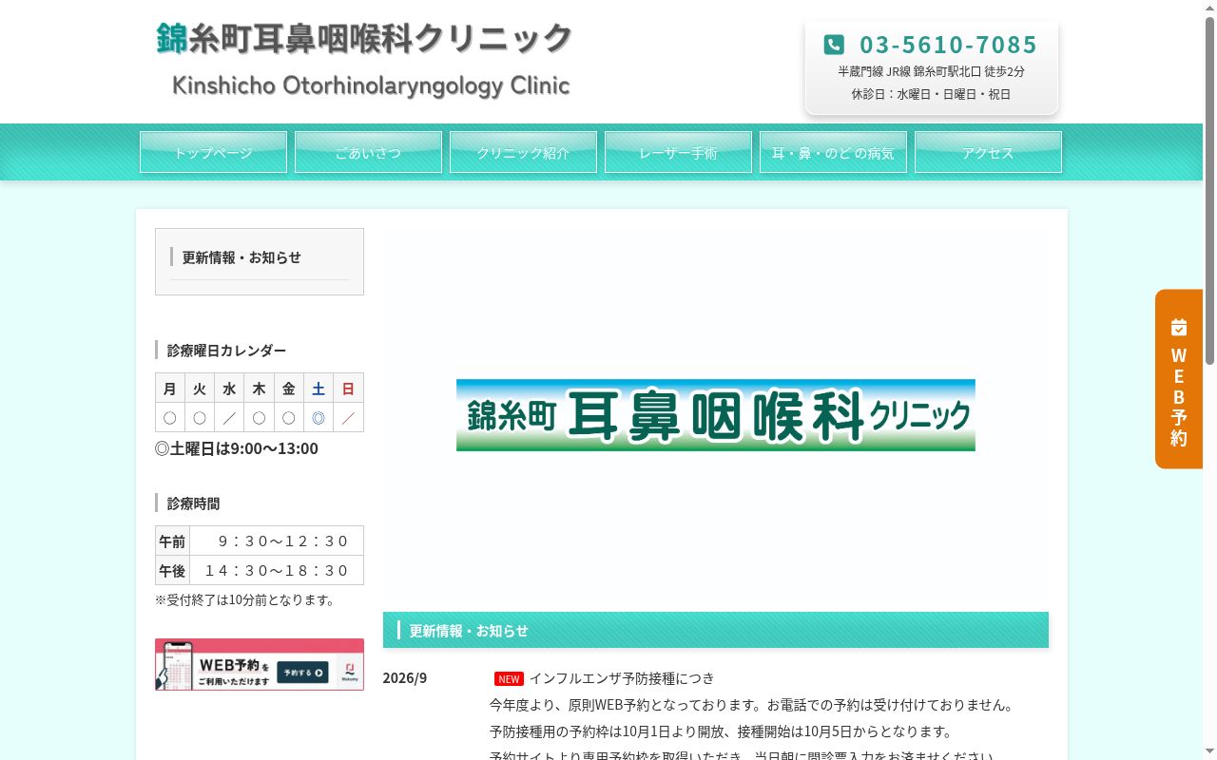Click the 水 column header in calendar

(x=229, y=389)
